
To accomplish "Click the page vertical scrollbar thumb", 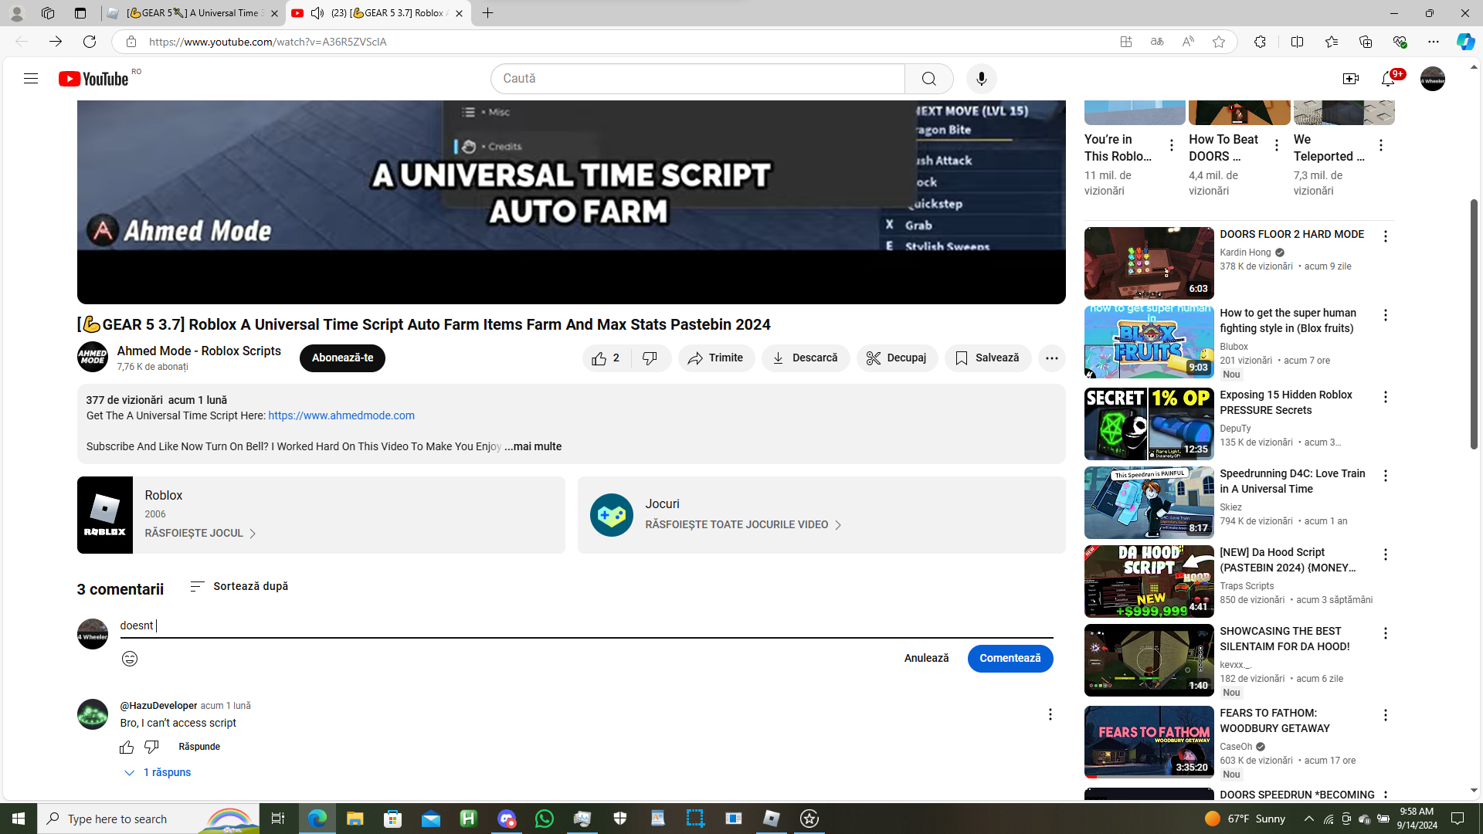I will [x=1474, y=324].
